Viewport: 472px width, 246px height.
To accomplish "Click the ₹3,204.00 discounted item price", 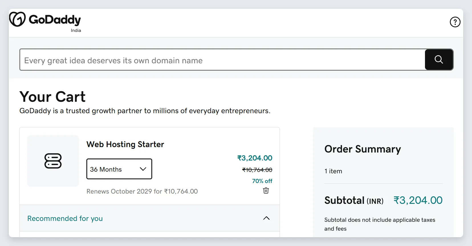I will click(x=255, y=158).
